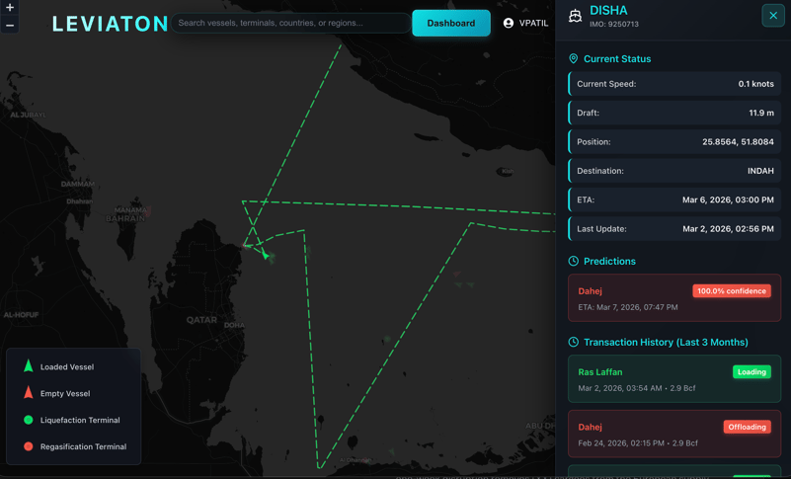Click the LEVIATON logo

110,24
